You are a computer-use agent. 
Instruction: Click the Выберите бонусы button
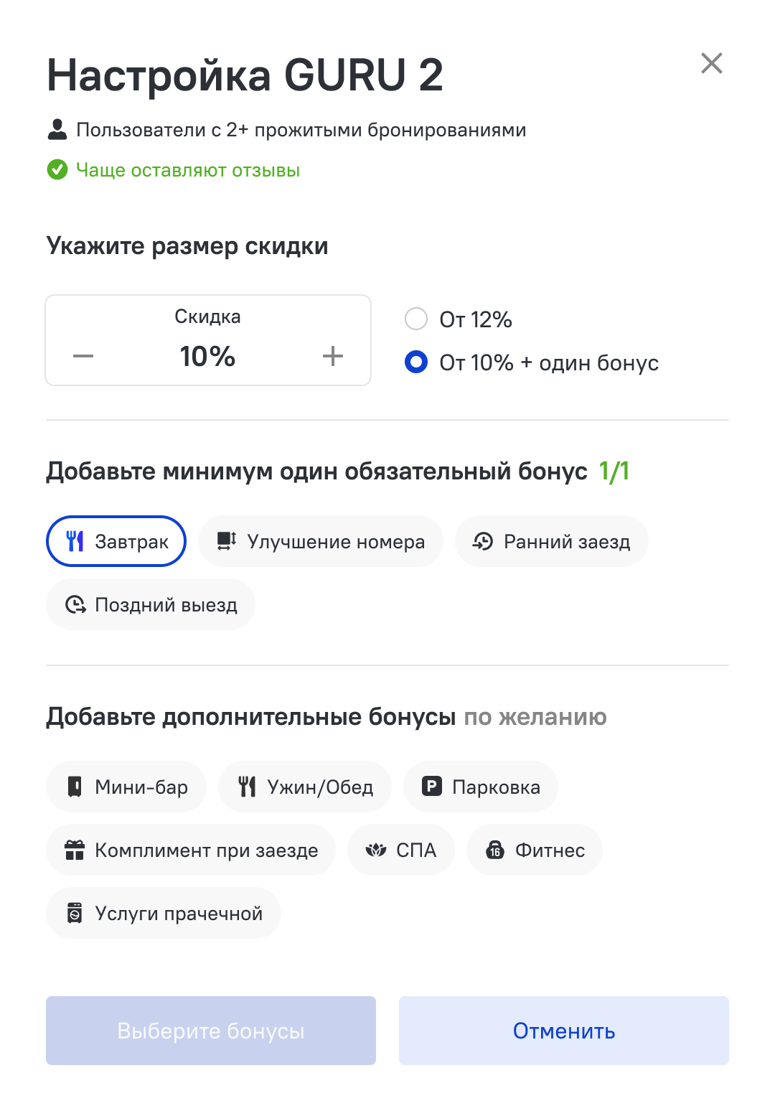coord(211,1031)
